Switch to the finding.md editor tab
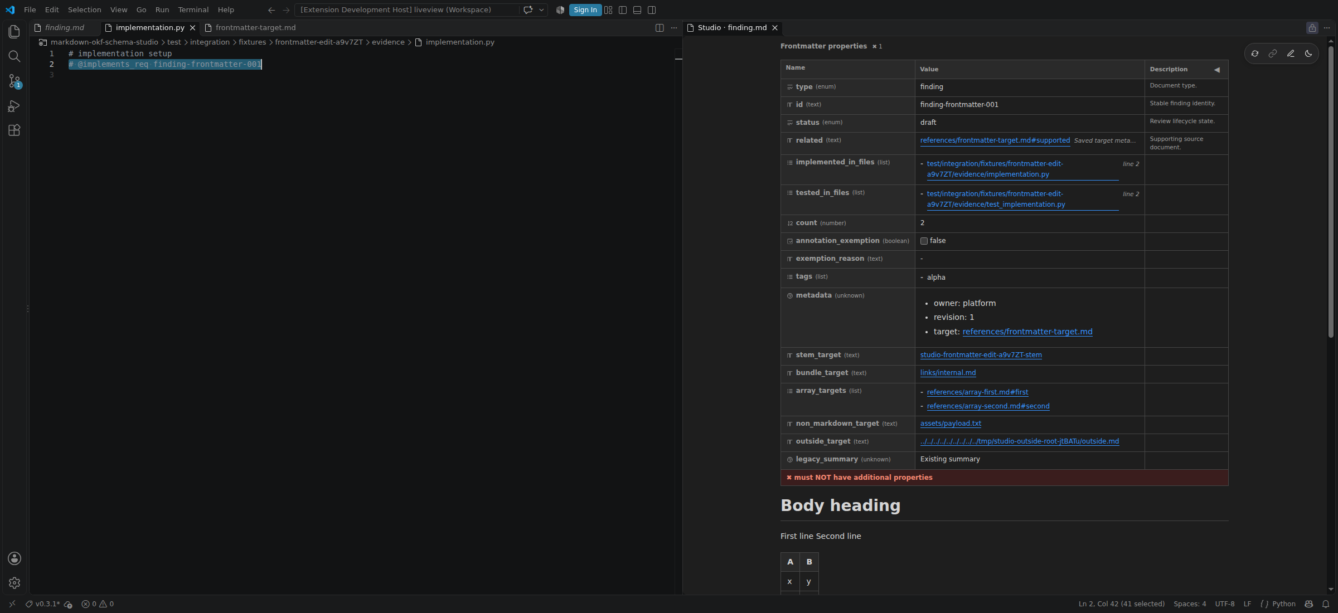 click(65, 28)
